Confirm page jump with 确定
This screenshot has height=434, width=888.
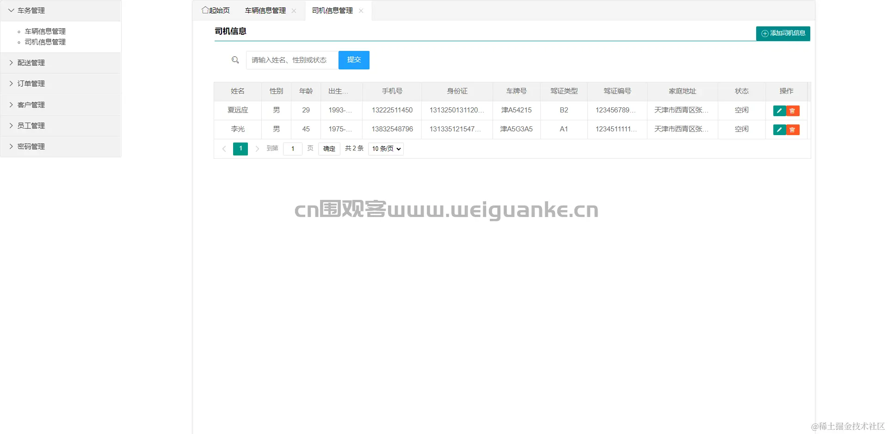pyautogui.click(x=329, y=149)
